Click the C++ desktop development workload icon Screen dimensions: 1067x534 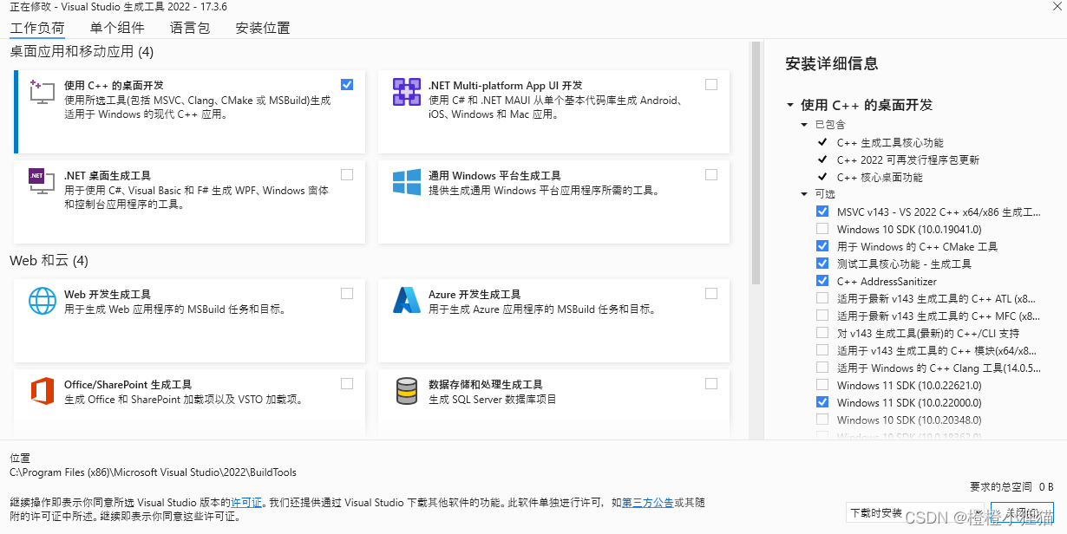point(42,92)
